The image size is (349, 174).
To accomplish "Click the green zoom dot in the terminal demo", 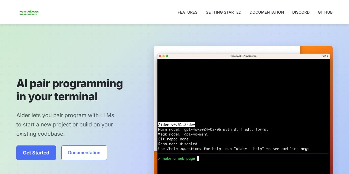I will coord(167,56).
